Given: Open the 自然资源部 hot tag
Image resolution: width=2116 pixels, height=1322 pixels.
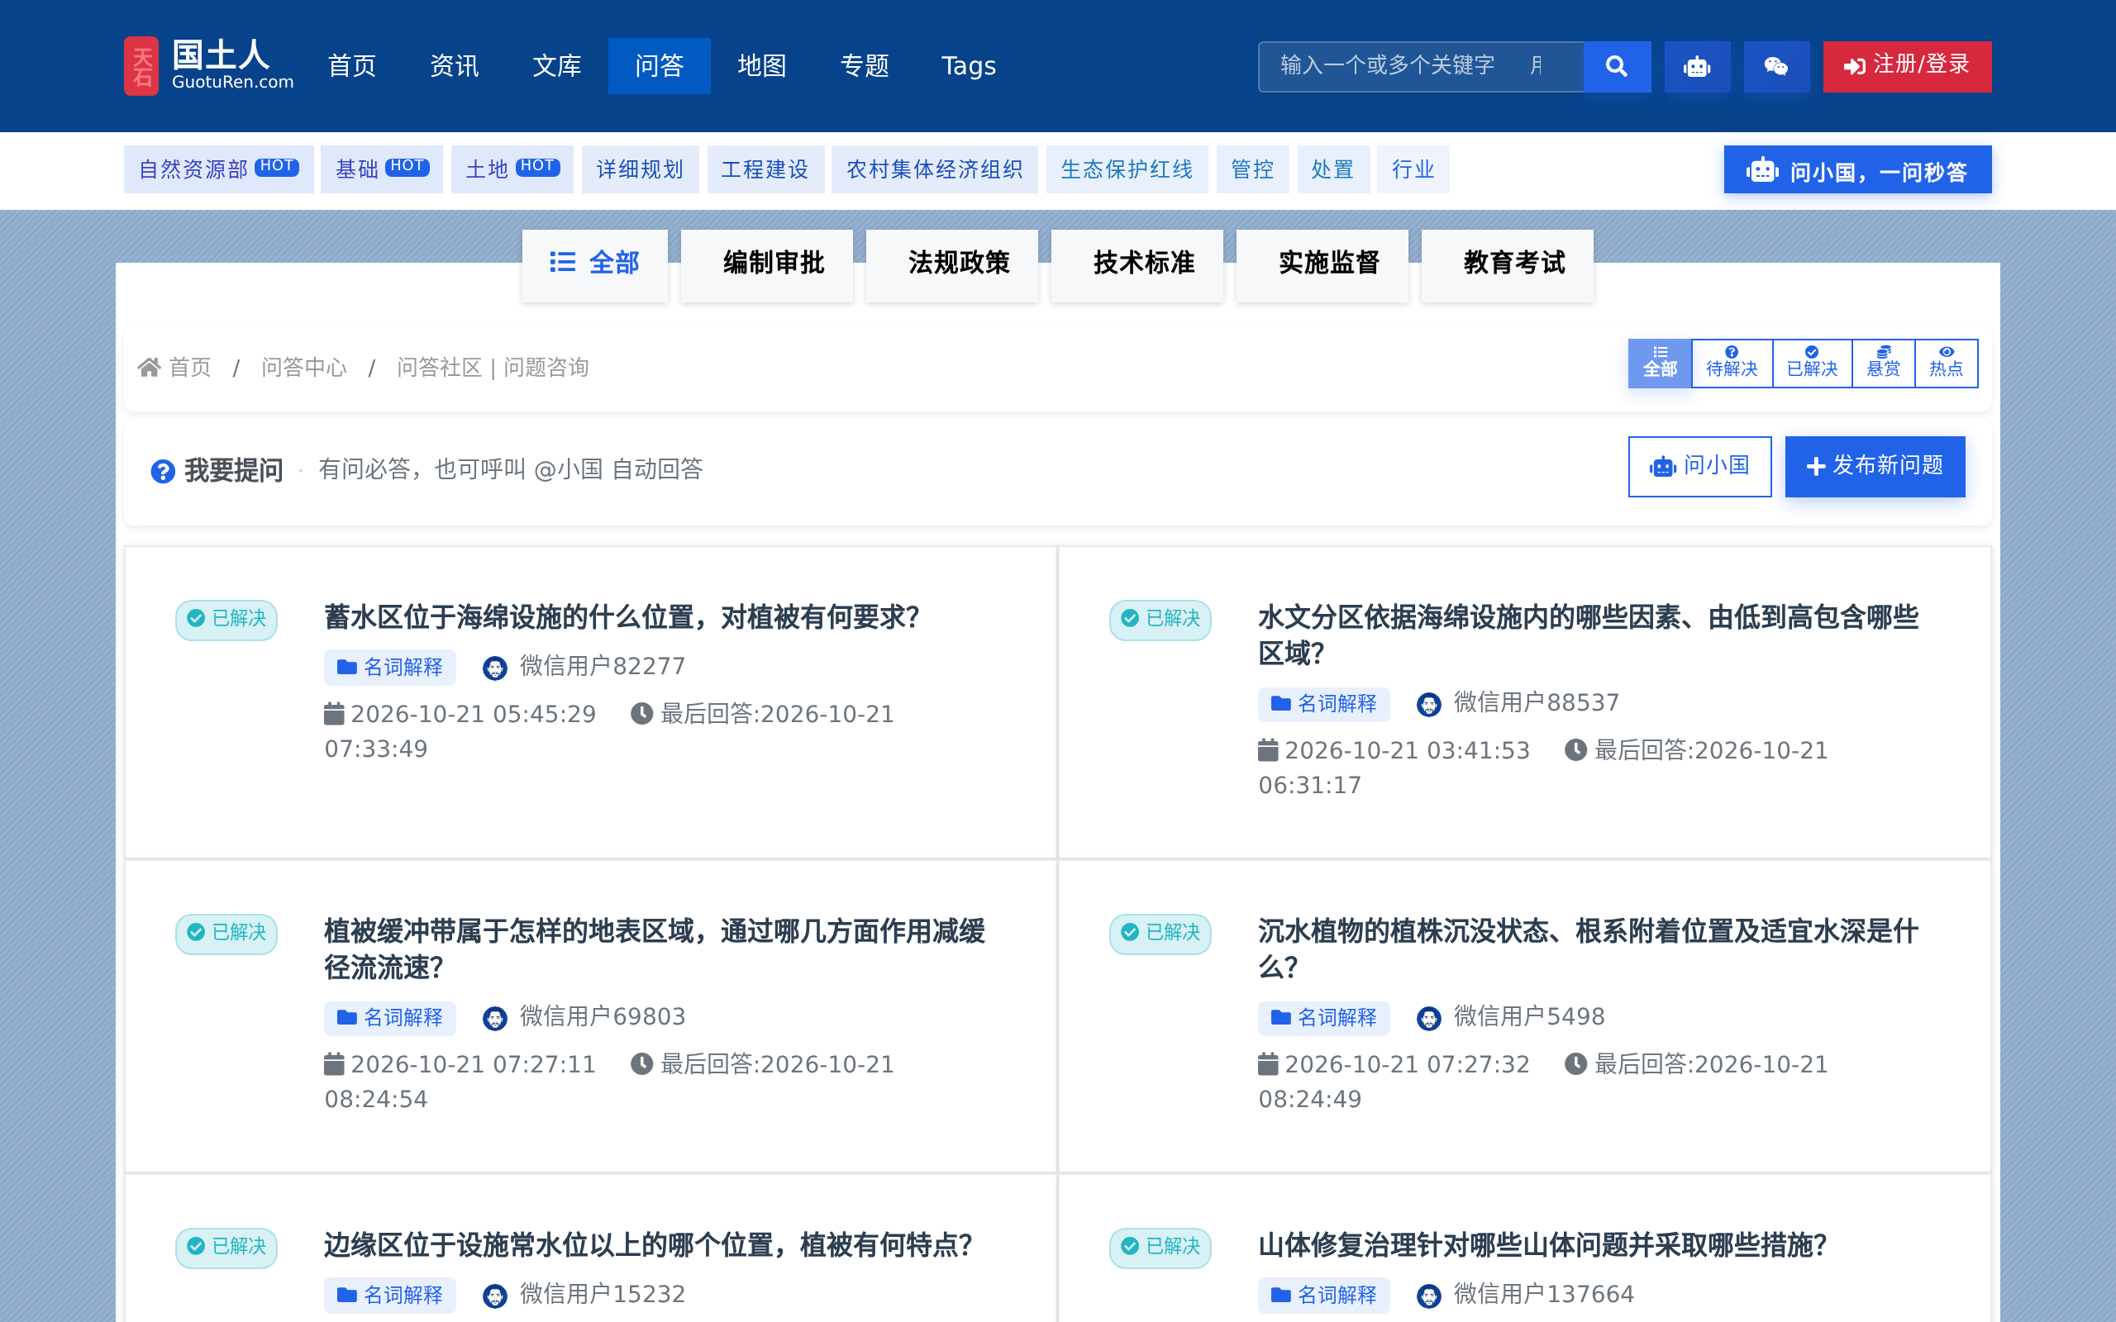Looking at the screenshot, I should (x=218, y=169).
